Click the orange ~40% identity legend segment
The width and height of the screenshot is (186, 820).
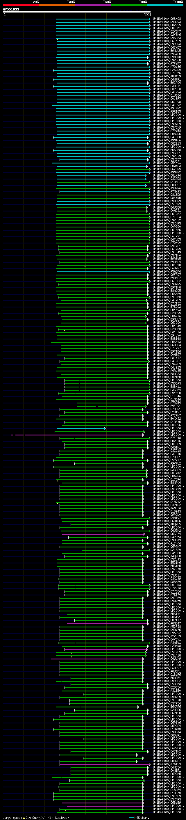click(x=57, y=6)
